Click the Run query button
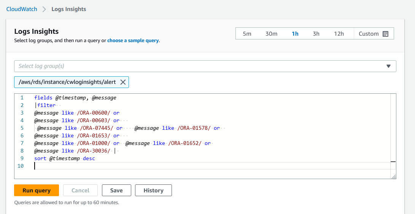 coord(37,190)
